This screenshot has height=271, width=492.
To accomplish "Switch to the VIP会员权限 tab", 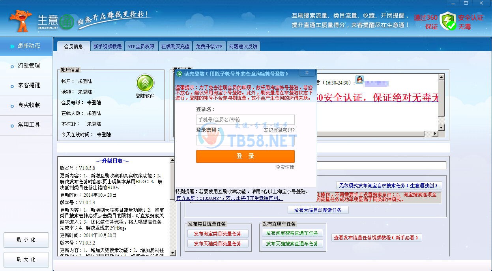I will click(141, 46).
